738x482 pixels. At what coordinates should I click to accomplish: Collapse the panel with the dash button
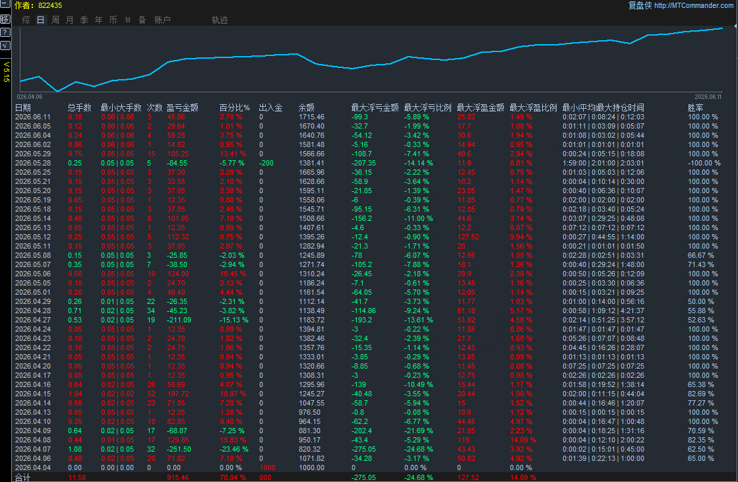5,4
